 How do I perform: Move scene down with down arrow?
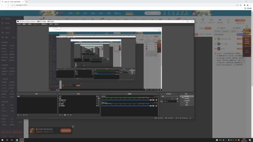coord(27,115)
